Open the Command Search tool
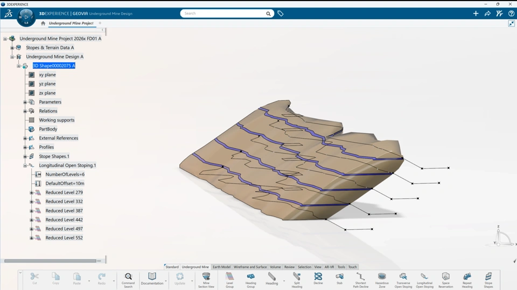517x290 pixels. point(128,280)
